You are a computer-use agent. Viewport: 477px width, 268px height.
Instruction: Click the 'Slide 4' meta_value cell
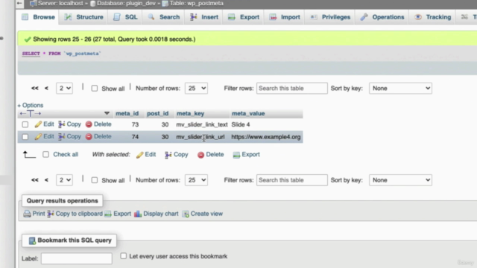point(241,124)
